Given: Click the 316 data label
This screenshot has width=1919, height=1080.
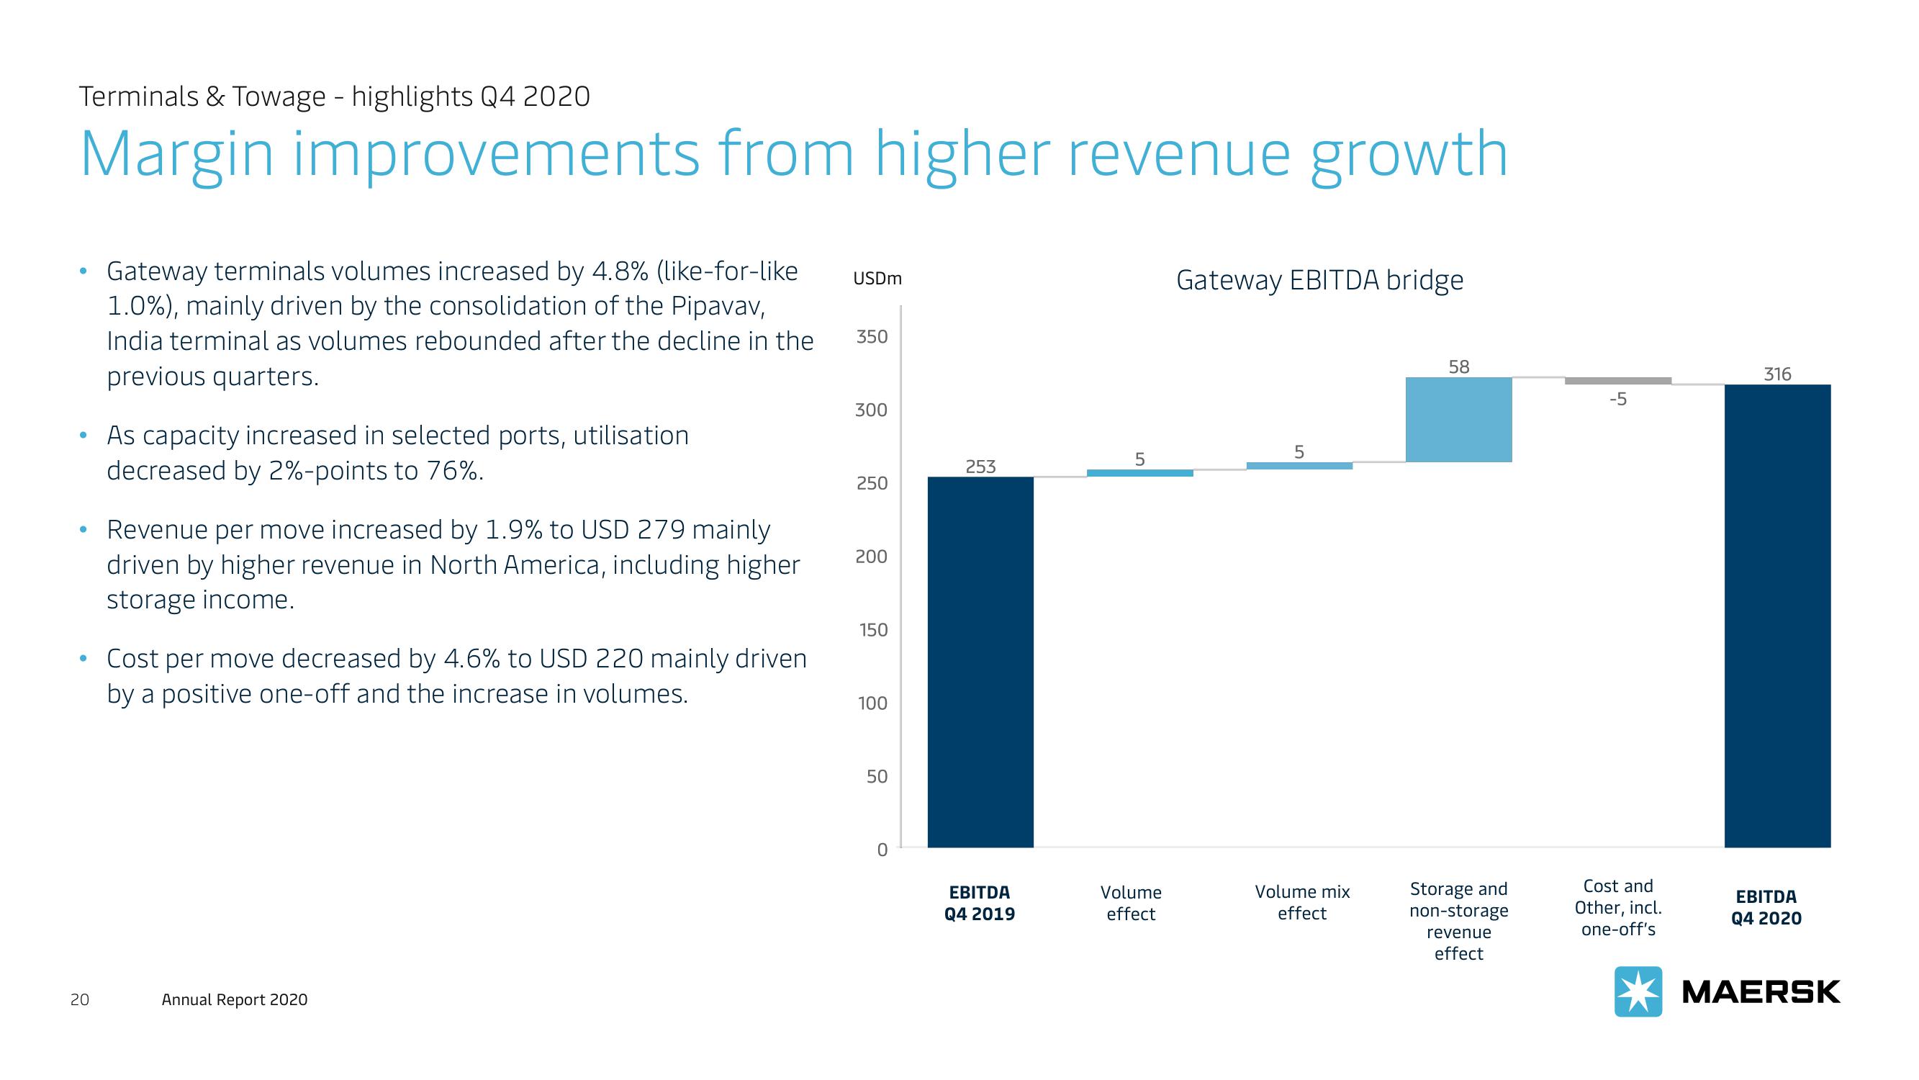Looking at the screenshot, I should tap(1777, 374).
